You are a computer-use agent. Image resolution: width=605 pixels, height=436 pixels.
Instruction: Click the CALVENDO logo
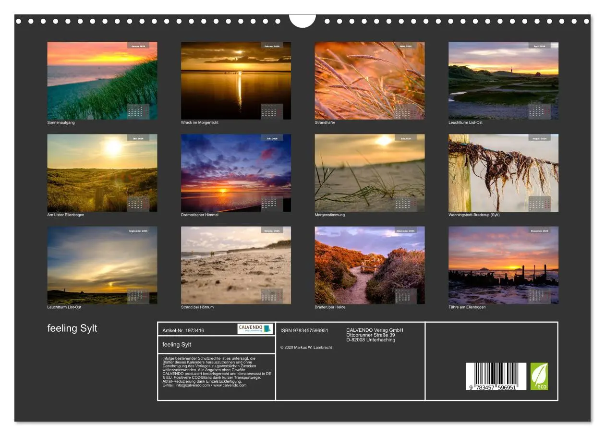click(x=255, y=329)
